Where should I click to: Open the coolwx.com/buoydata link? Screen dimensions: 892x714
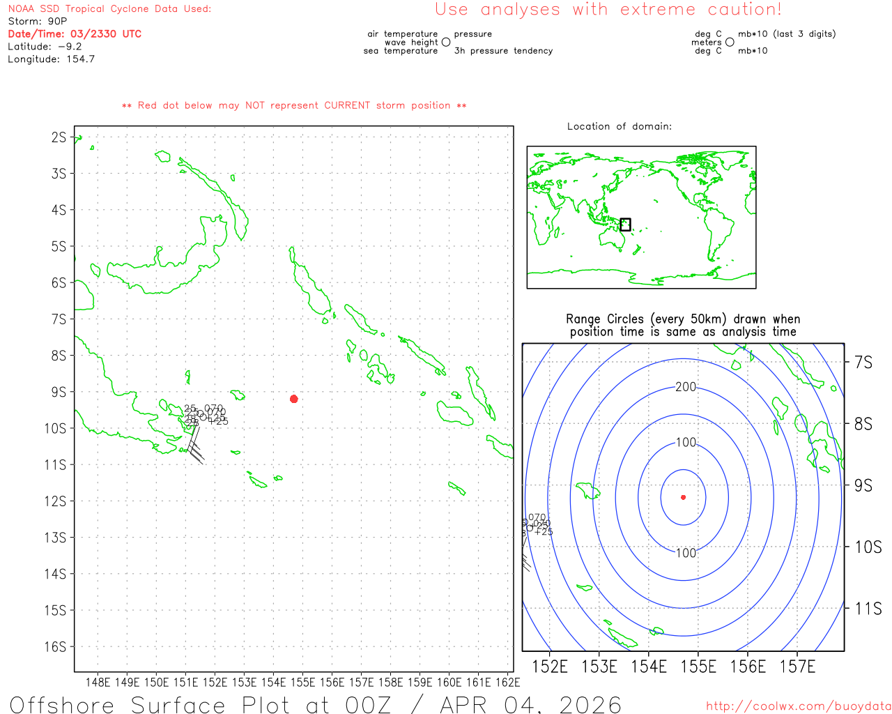798,706
